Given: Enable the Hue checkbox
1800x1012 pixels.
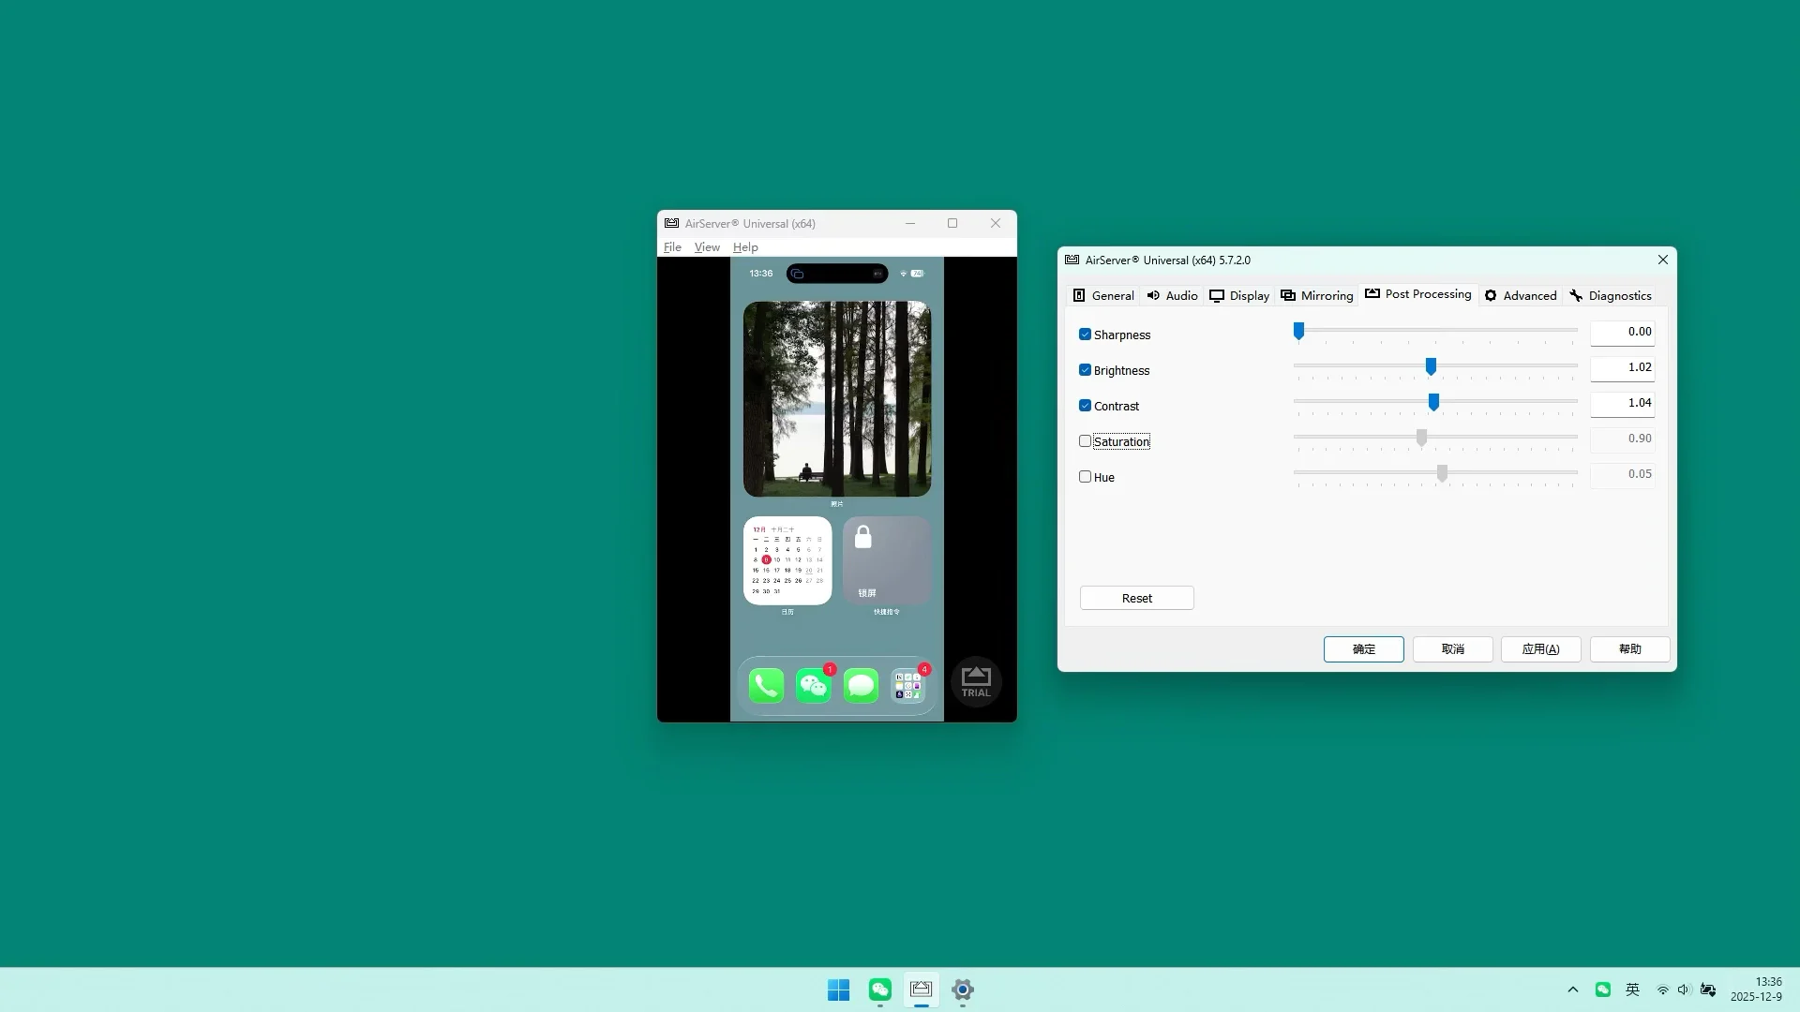Looking at the screenshot, I should pyautogui.click(x=1086, y=475).
